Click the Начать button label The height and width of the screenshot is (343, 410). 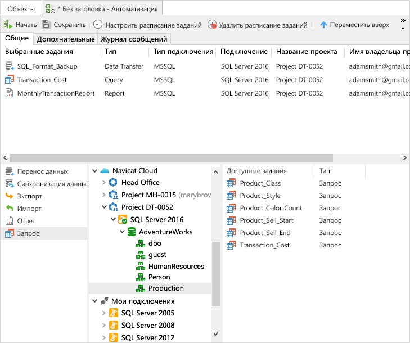(26, 25)
